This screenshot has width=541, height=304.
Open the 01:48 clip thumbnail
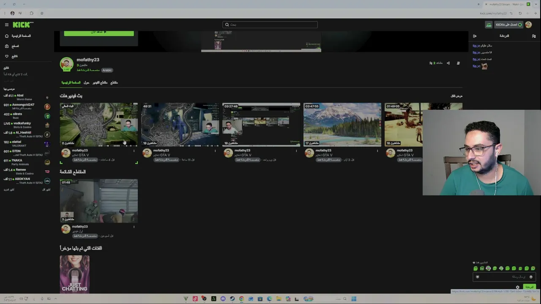98,201
